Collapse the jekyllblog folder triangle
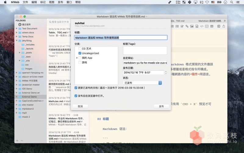244x153 pixels. (x=17, y=41)
